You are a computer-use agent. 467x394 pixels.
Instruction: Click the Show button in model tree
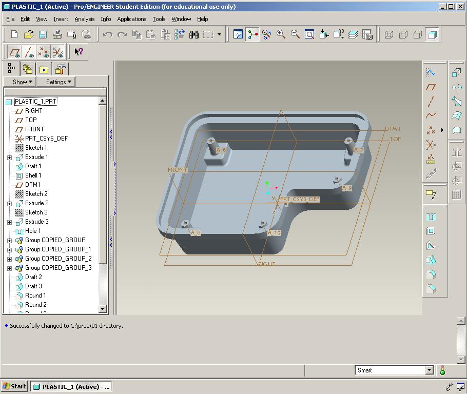click(23, 82)
